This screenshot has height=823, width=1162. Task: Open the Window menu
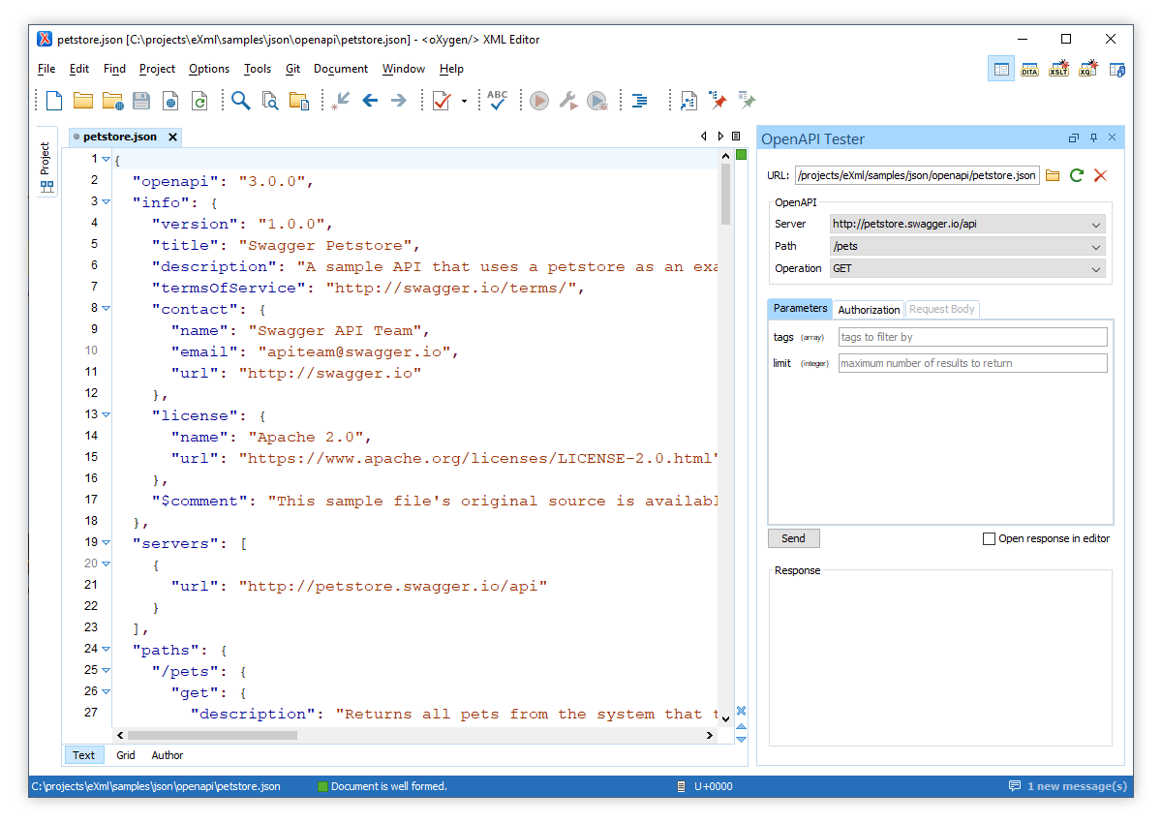pyautogui.click(x=404, y=69)
